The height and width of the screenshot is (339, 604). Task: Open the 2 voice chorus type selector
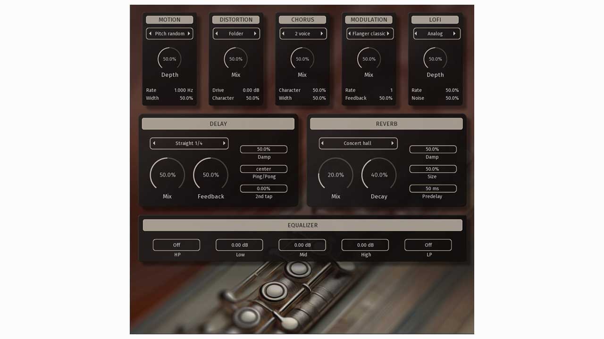click(302, 34)
